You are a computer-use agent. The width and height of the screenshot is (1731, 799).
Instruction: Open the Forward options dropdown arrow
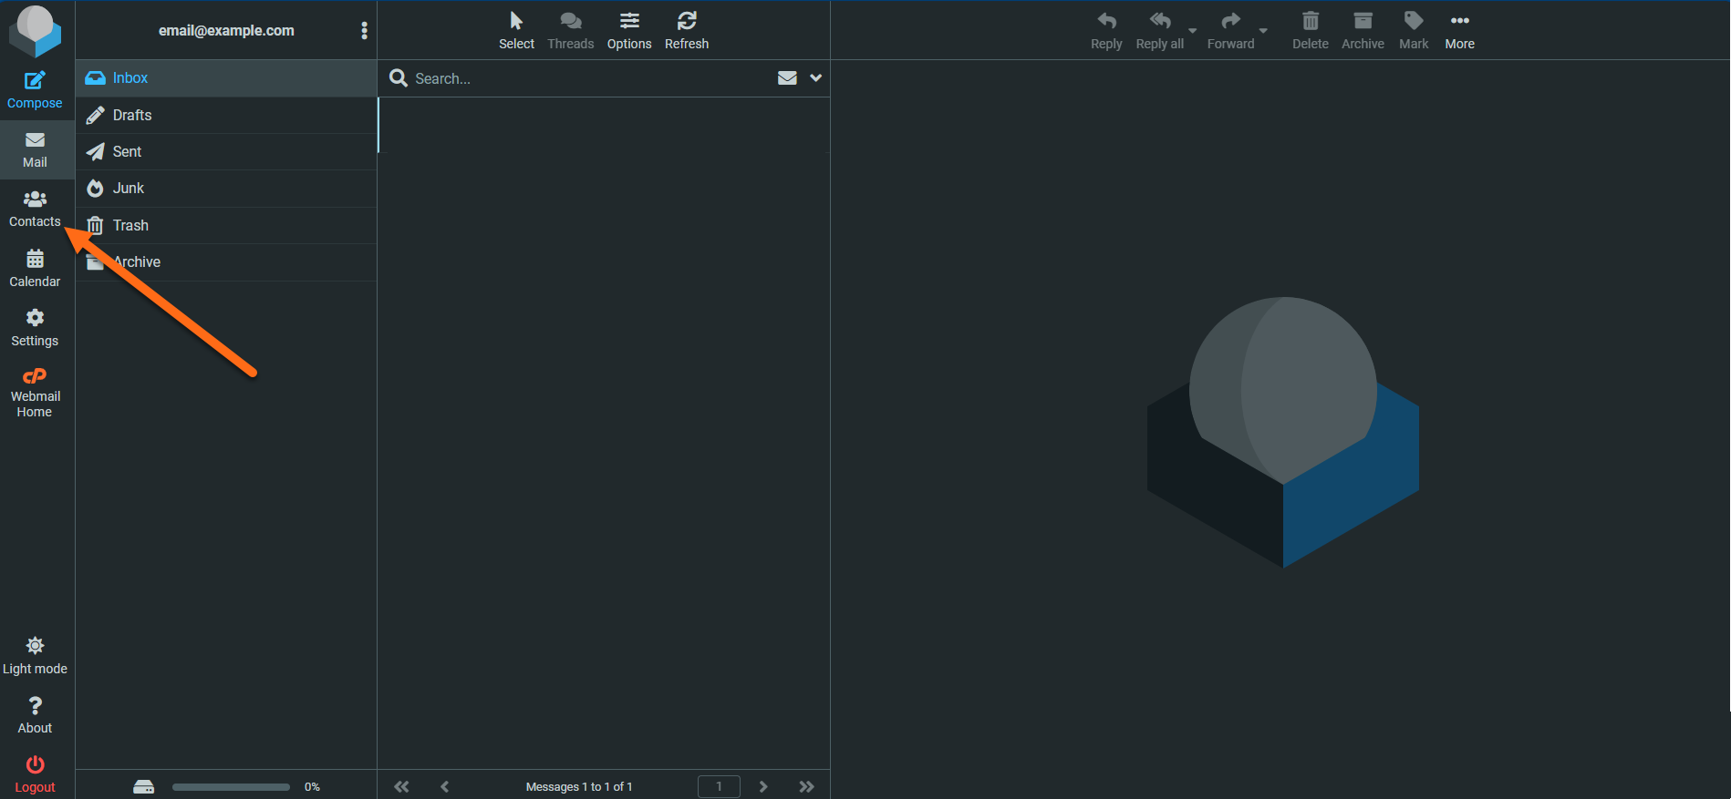coord(1263,31)
